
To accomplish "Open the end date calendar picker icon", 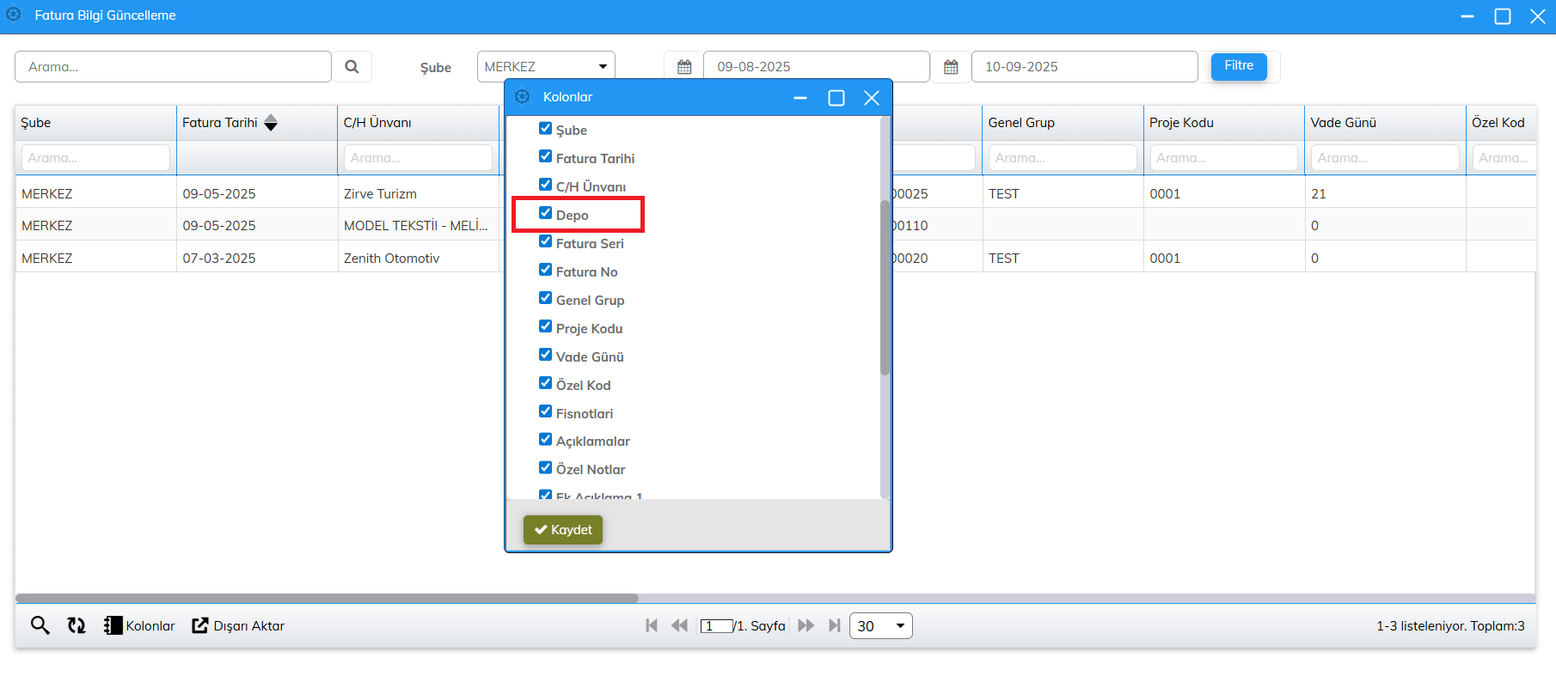I will pyautogui.click(x=951, y=67).
